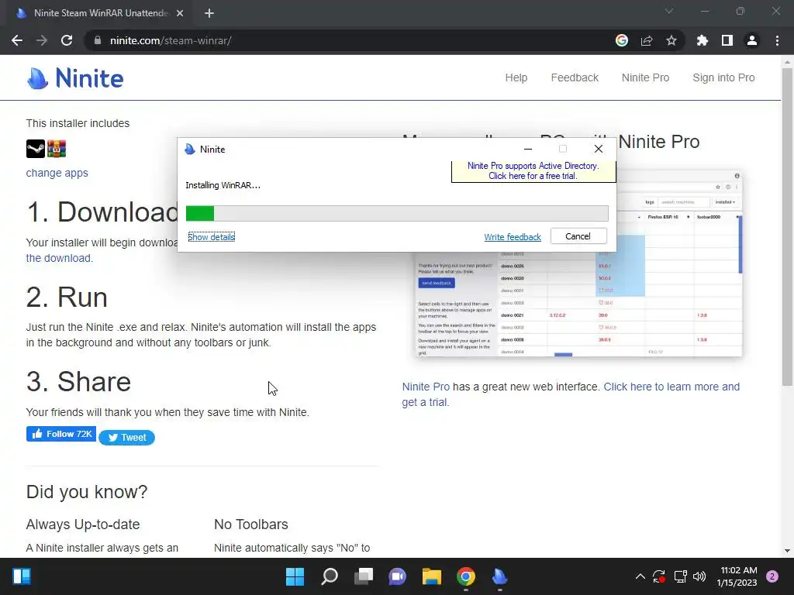794x595 pixels.
Task: Show hidden system tray icons
Action: click(640, 576)
